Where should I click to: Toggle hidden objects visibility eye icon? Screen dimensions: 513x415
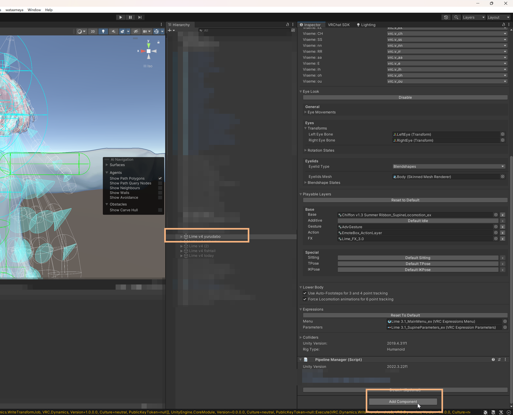click(136, 31)
